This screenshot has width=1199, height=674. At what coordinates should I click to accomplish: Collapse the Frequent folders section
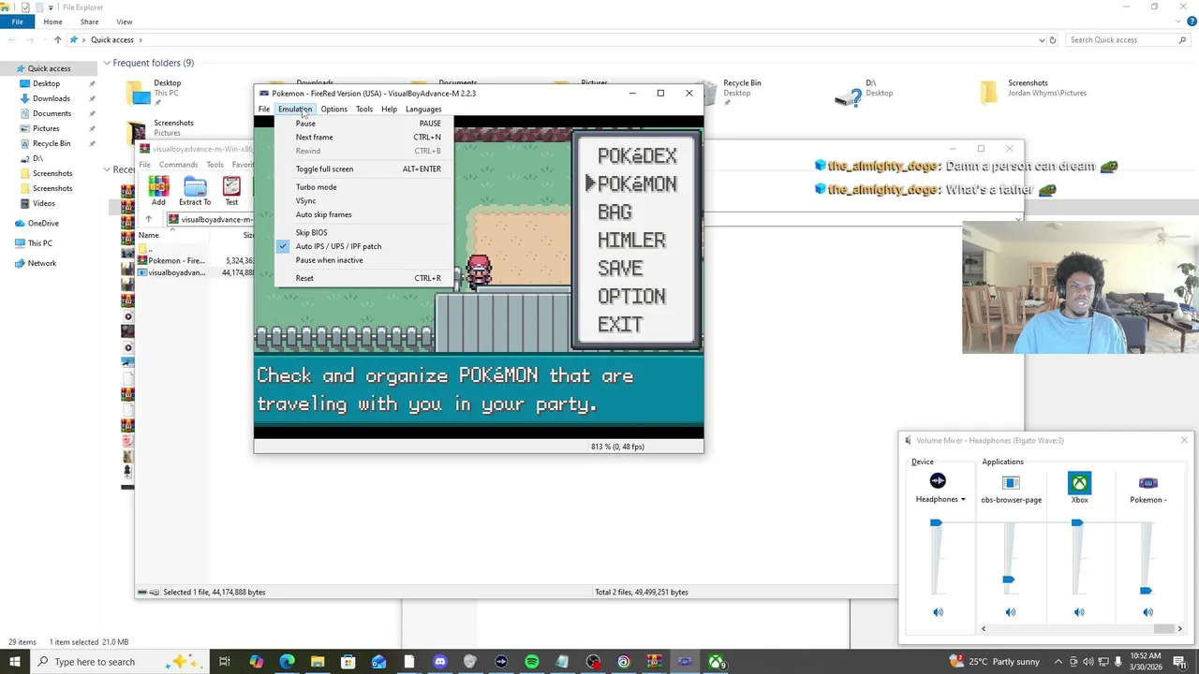tap(106, 63)
